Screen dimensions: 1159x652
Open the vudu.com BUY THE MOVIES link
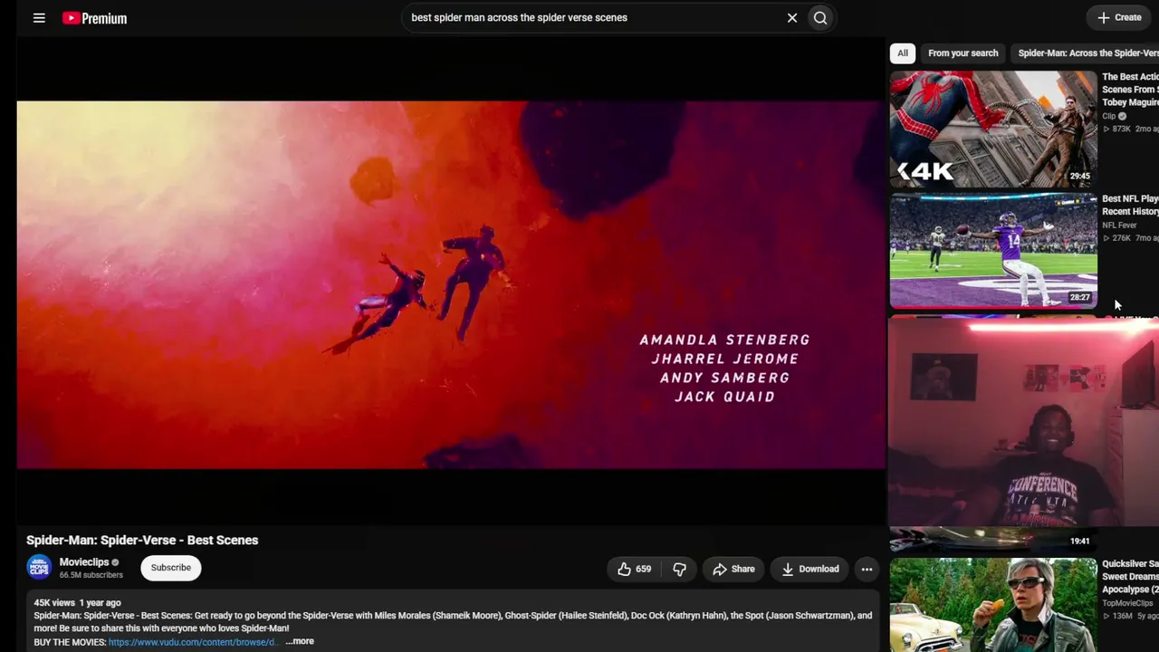pos(192,642)
